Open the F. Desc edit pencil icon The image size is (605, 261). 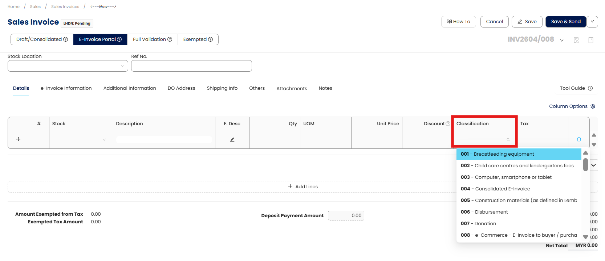click(x=232, y=139)
